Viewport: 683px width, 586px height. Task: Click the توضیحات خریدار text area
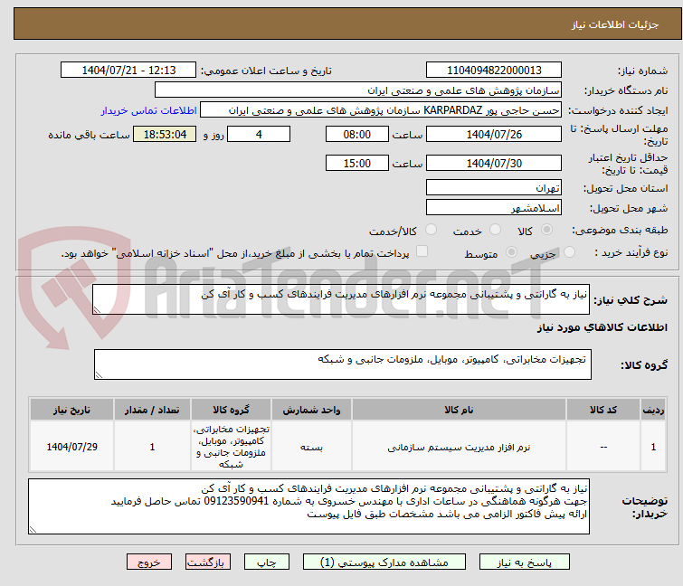tap(308, 506)
